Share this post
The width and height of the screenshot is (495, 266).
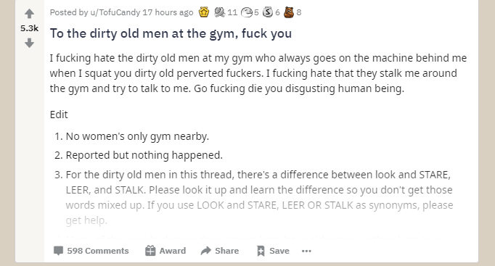[220, 251]
